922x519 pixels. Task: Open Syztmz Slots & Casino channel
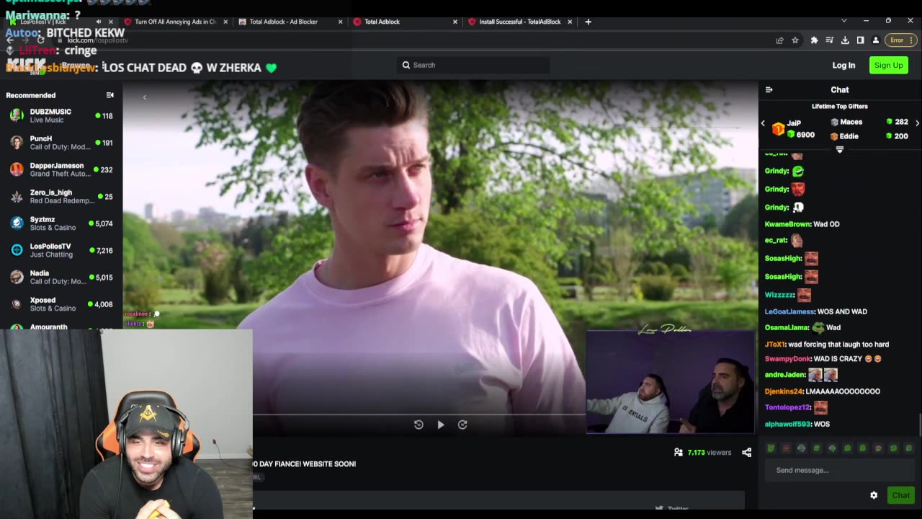61,223
